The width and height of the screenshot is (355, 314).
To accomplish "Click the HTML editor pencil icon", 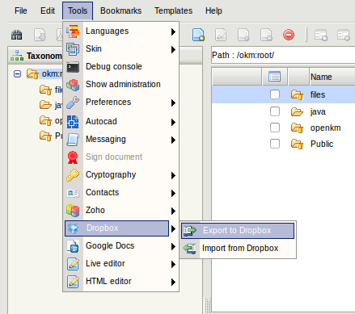I will (73, 282).
